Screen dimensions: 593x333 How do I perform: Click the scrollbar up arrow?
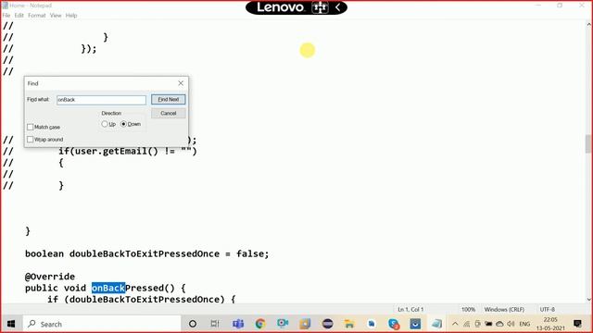(589, 24)
